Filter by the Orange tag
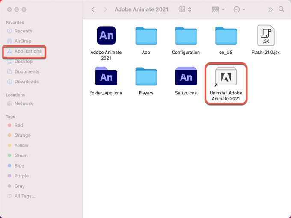 pos(19,136)
